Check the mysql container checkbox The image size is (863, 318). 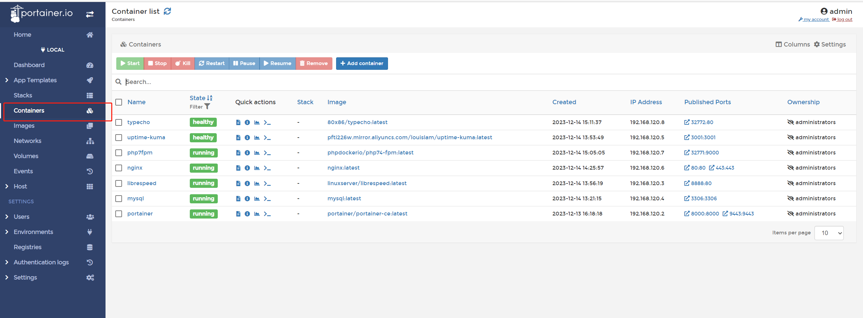click(x=119, y=199)
